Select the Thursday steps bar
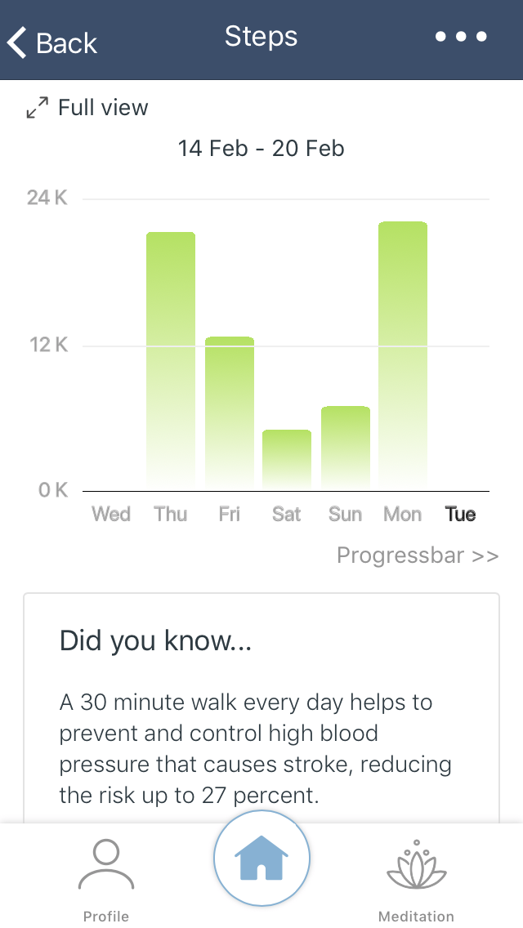Screen dimensions: 523x928 [171, 361]
